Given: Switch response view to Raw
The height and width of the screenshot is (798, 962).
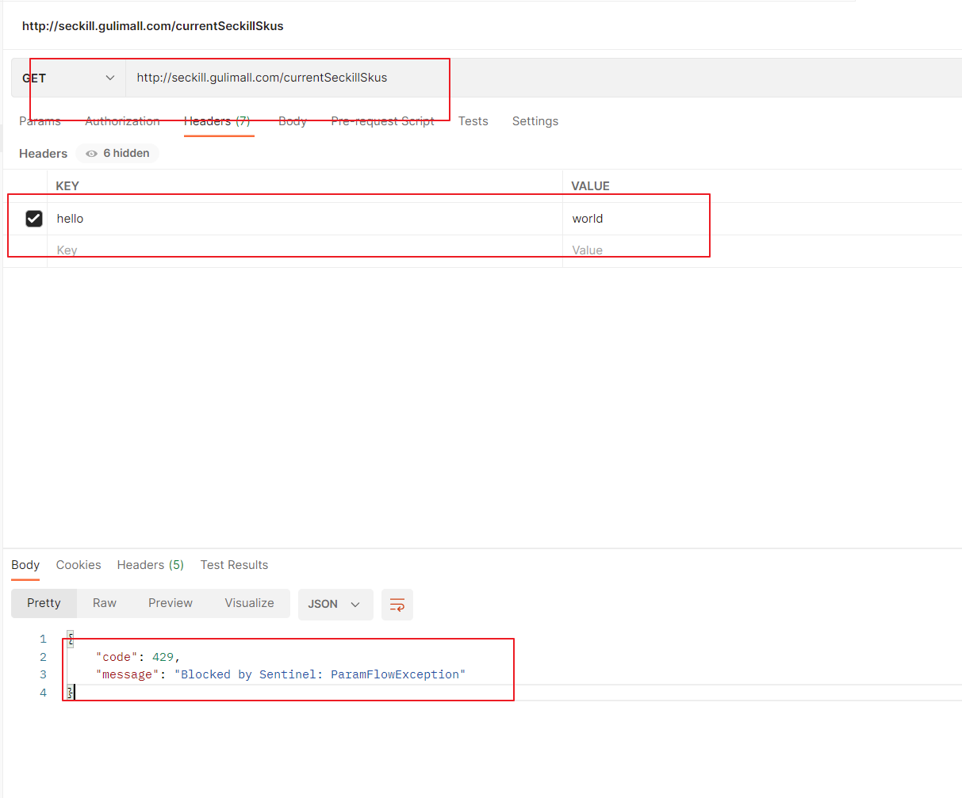Looking at the screenshot, I should (x=105, y=603).
